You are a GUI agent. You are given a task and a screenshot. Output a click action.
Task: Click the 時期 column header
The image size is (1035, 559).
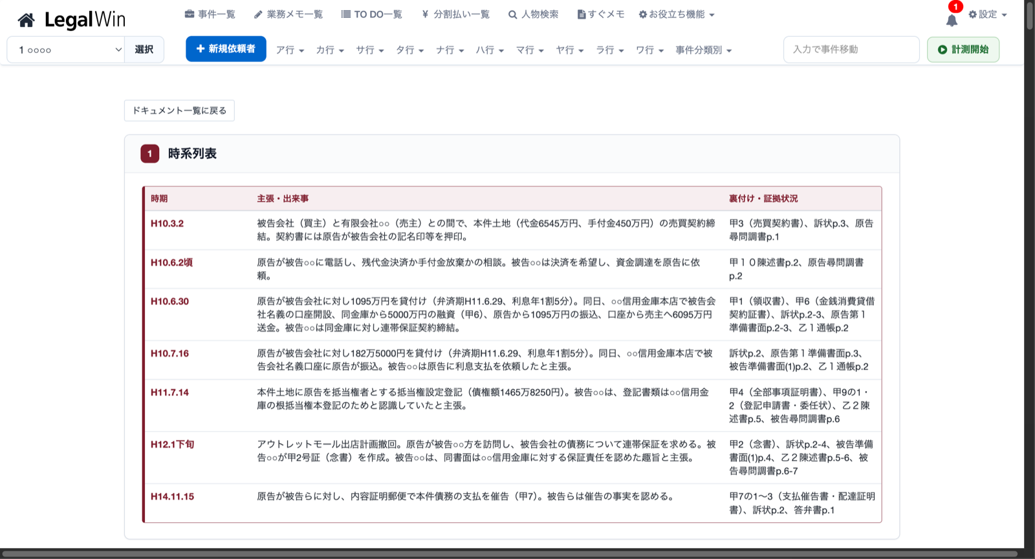tap(159, 198)
